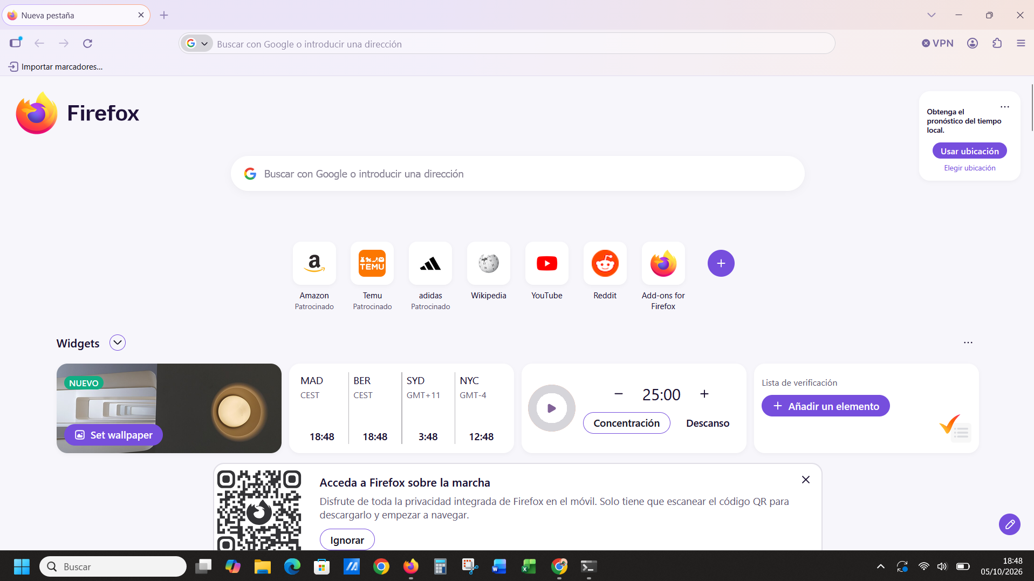The height and width of the screenshot is (581, 1034).
Task: Start the focus timer play button
Action: 551,408
